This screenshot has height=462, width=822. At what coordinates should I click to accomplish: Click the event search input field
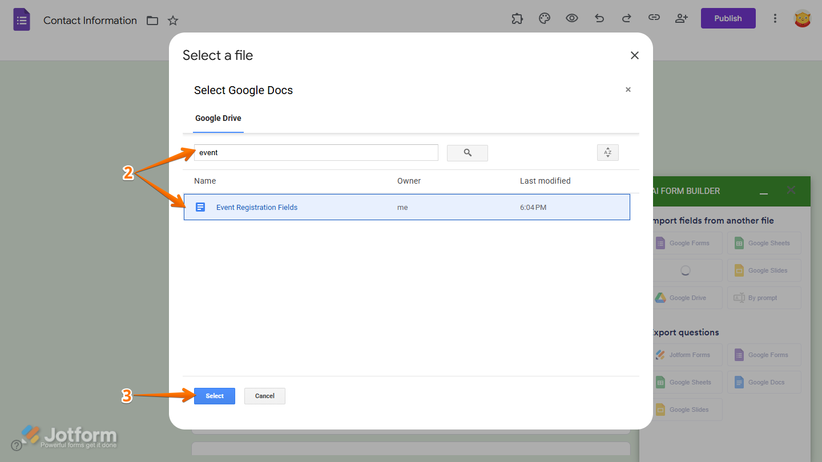click(x=316, y=152)
